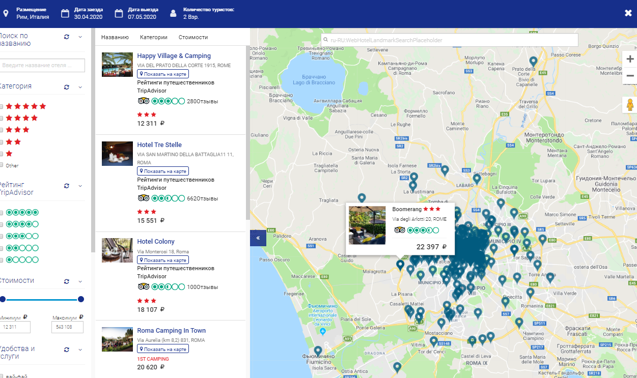Image resolution: width=637 pixels, height=378 pixels.
Task: Collapse the Рейтинг TripAdvisor section chevron
Action: pyautogui.click(x=80, y=186)
